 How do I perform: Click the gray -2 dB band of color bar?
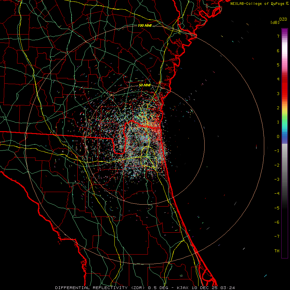pyautogui.click(x=285, y=165)
